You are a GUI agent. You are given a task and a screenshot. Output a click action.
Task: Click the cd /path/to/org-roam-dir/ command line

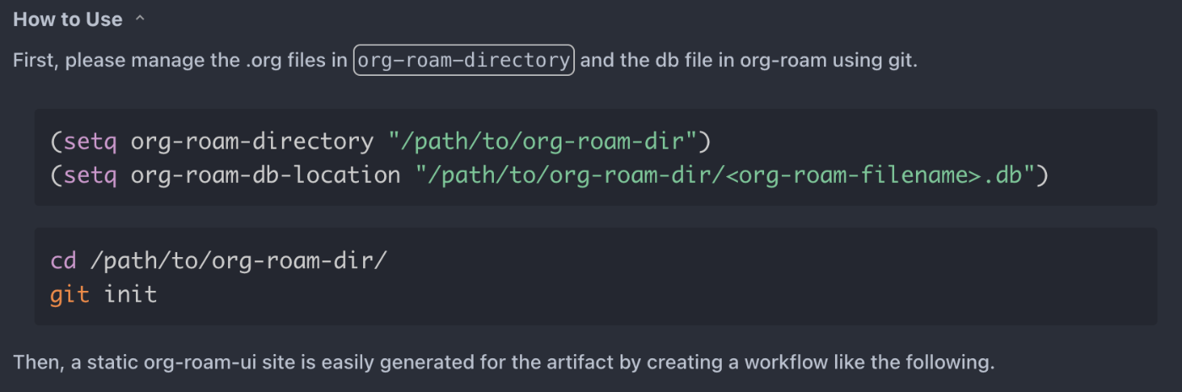(x=219, y=260)
